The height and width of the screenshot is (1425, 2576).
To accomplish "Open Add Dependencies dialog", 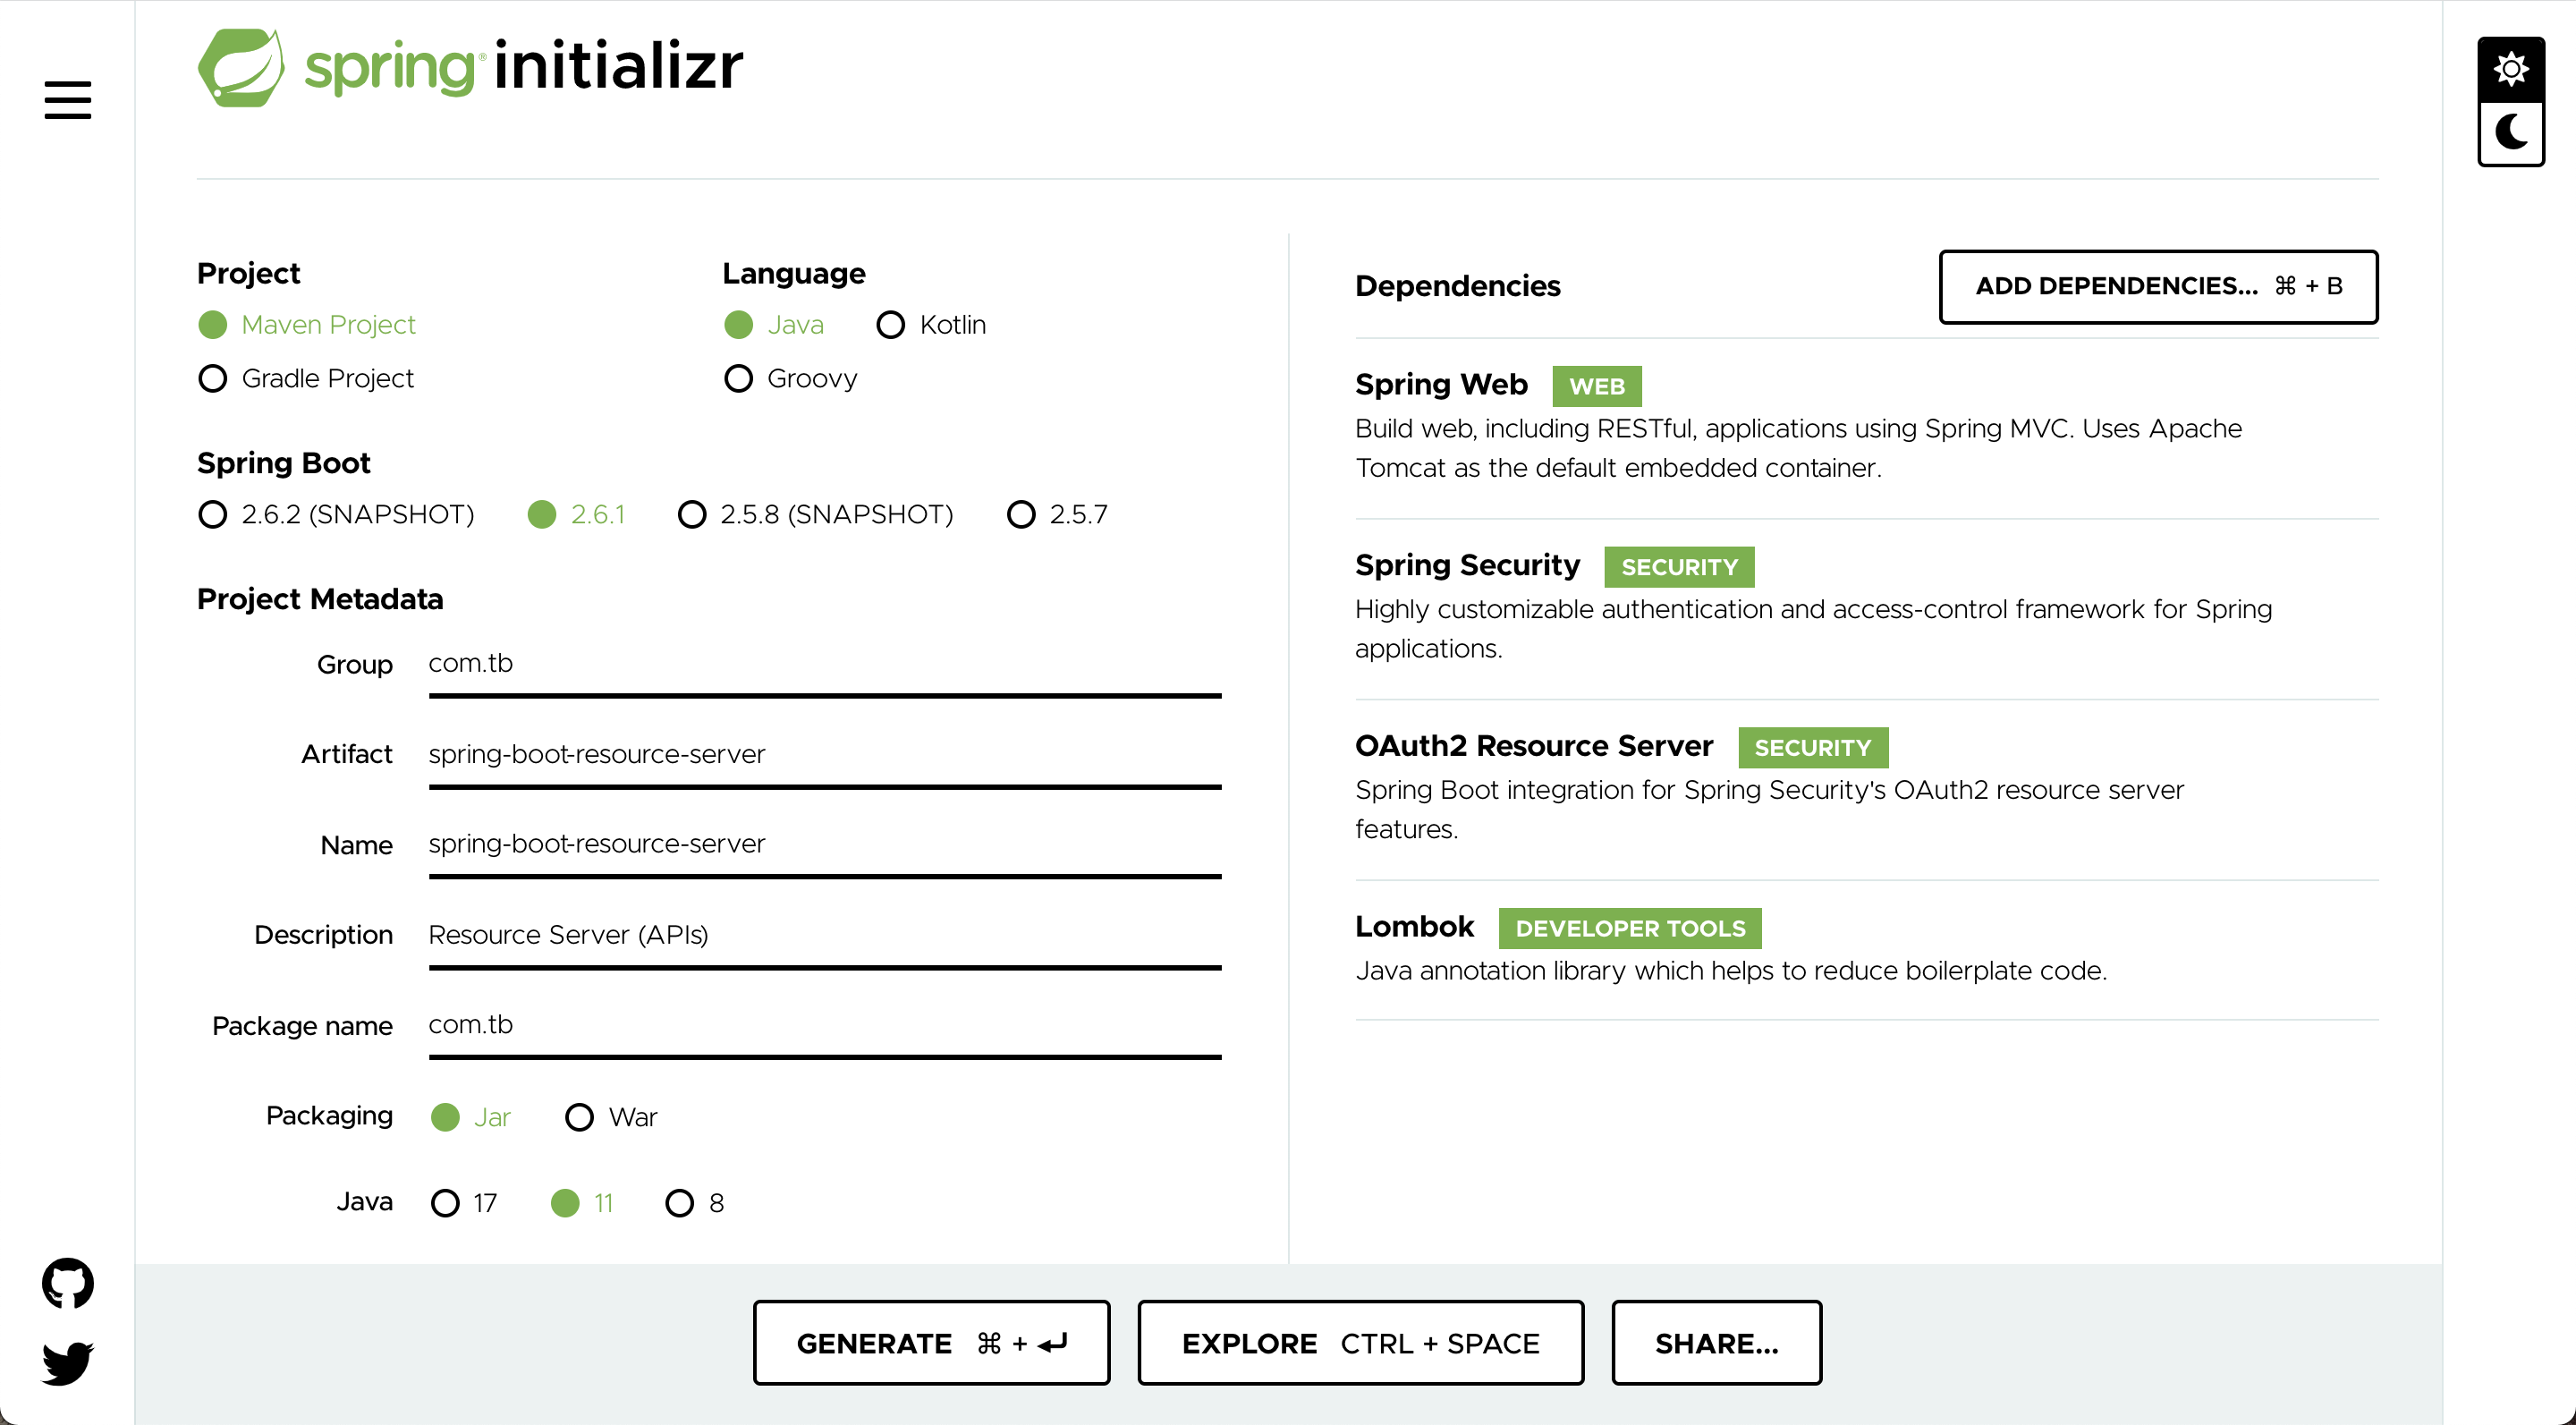I will click(x=2158, y=286).
